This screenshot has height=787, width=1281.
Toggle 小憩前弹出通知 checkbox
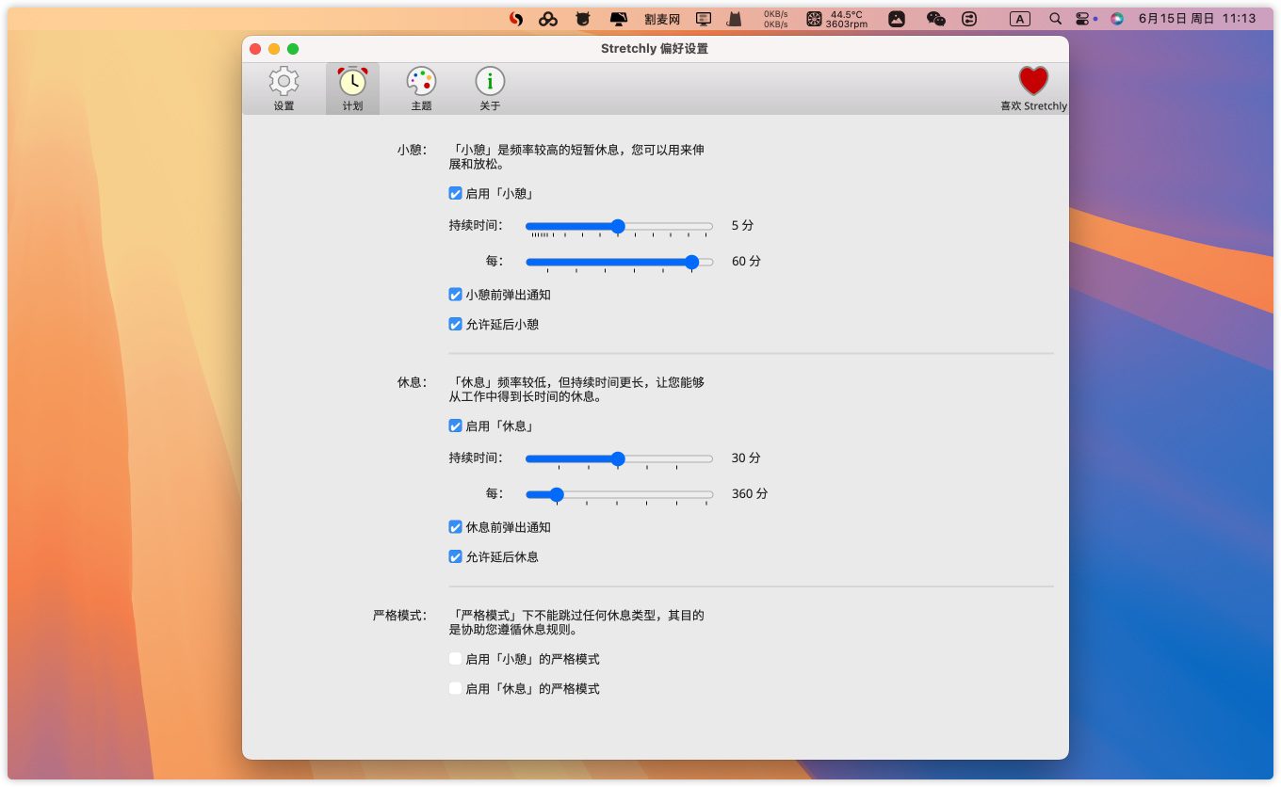(456, 295)
